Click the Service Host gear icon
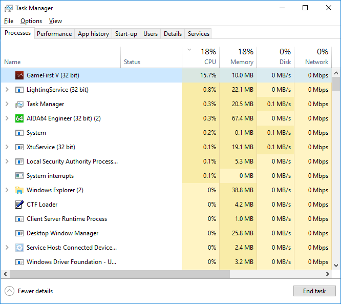 (x=19, y=248)
